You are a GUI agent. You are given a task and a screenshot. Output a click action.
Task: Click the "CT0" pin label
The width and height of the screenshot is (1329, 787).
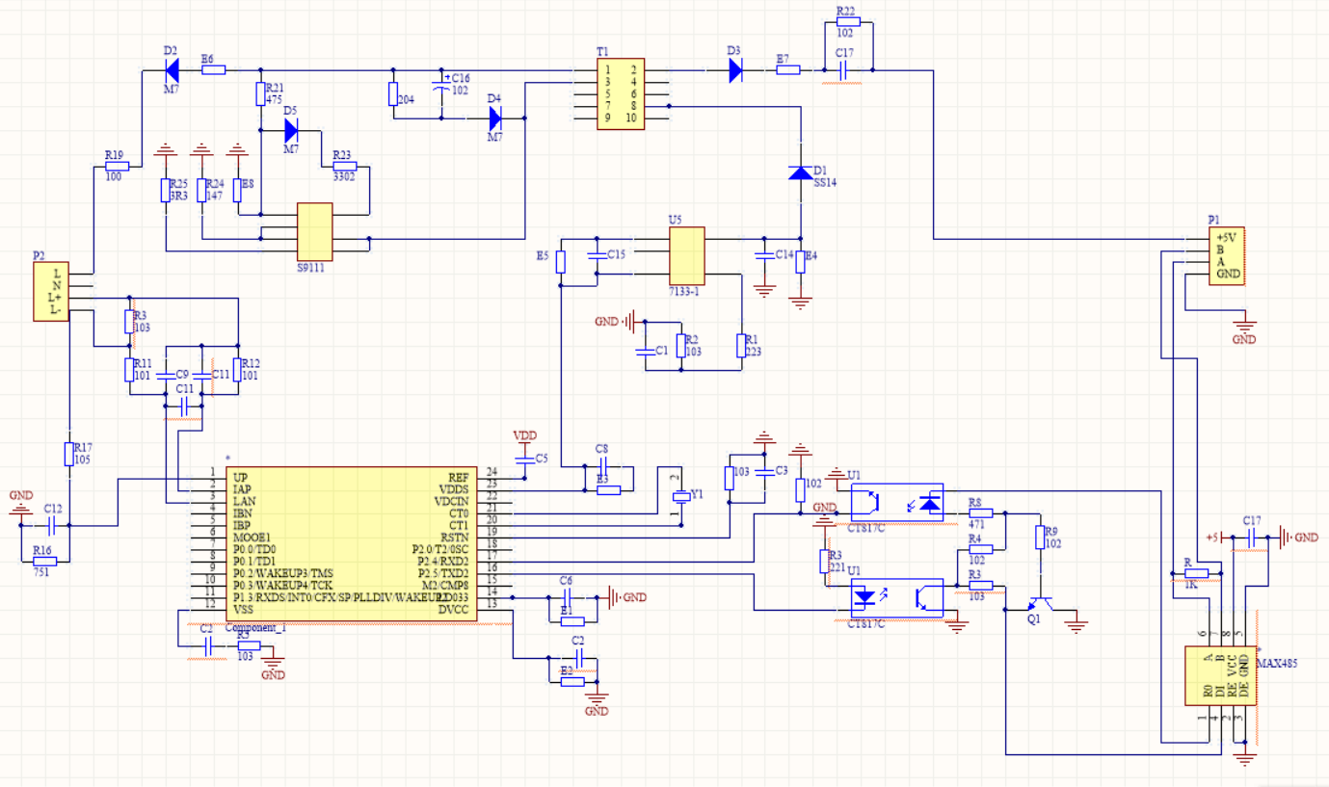pos(458,513)
